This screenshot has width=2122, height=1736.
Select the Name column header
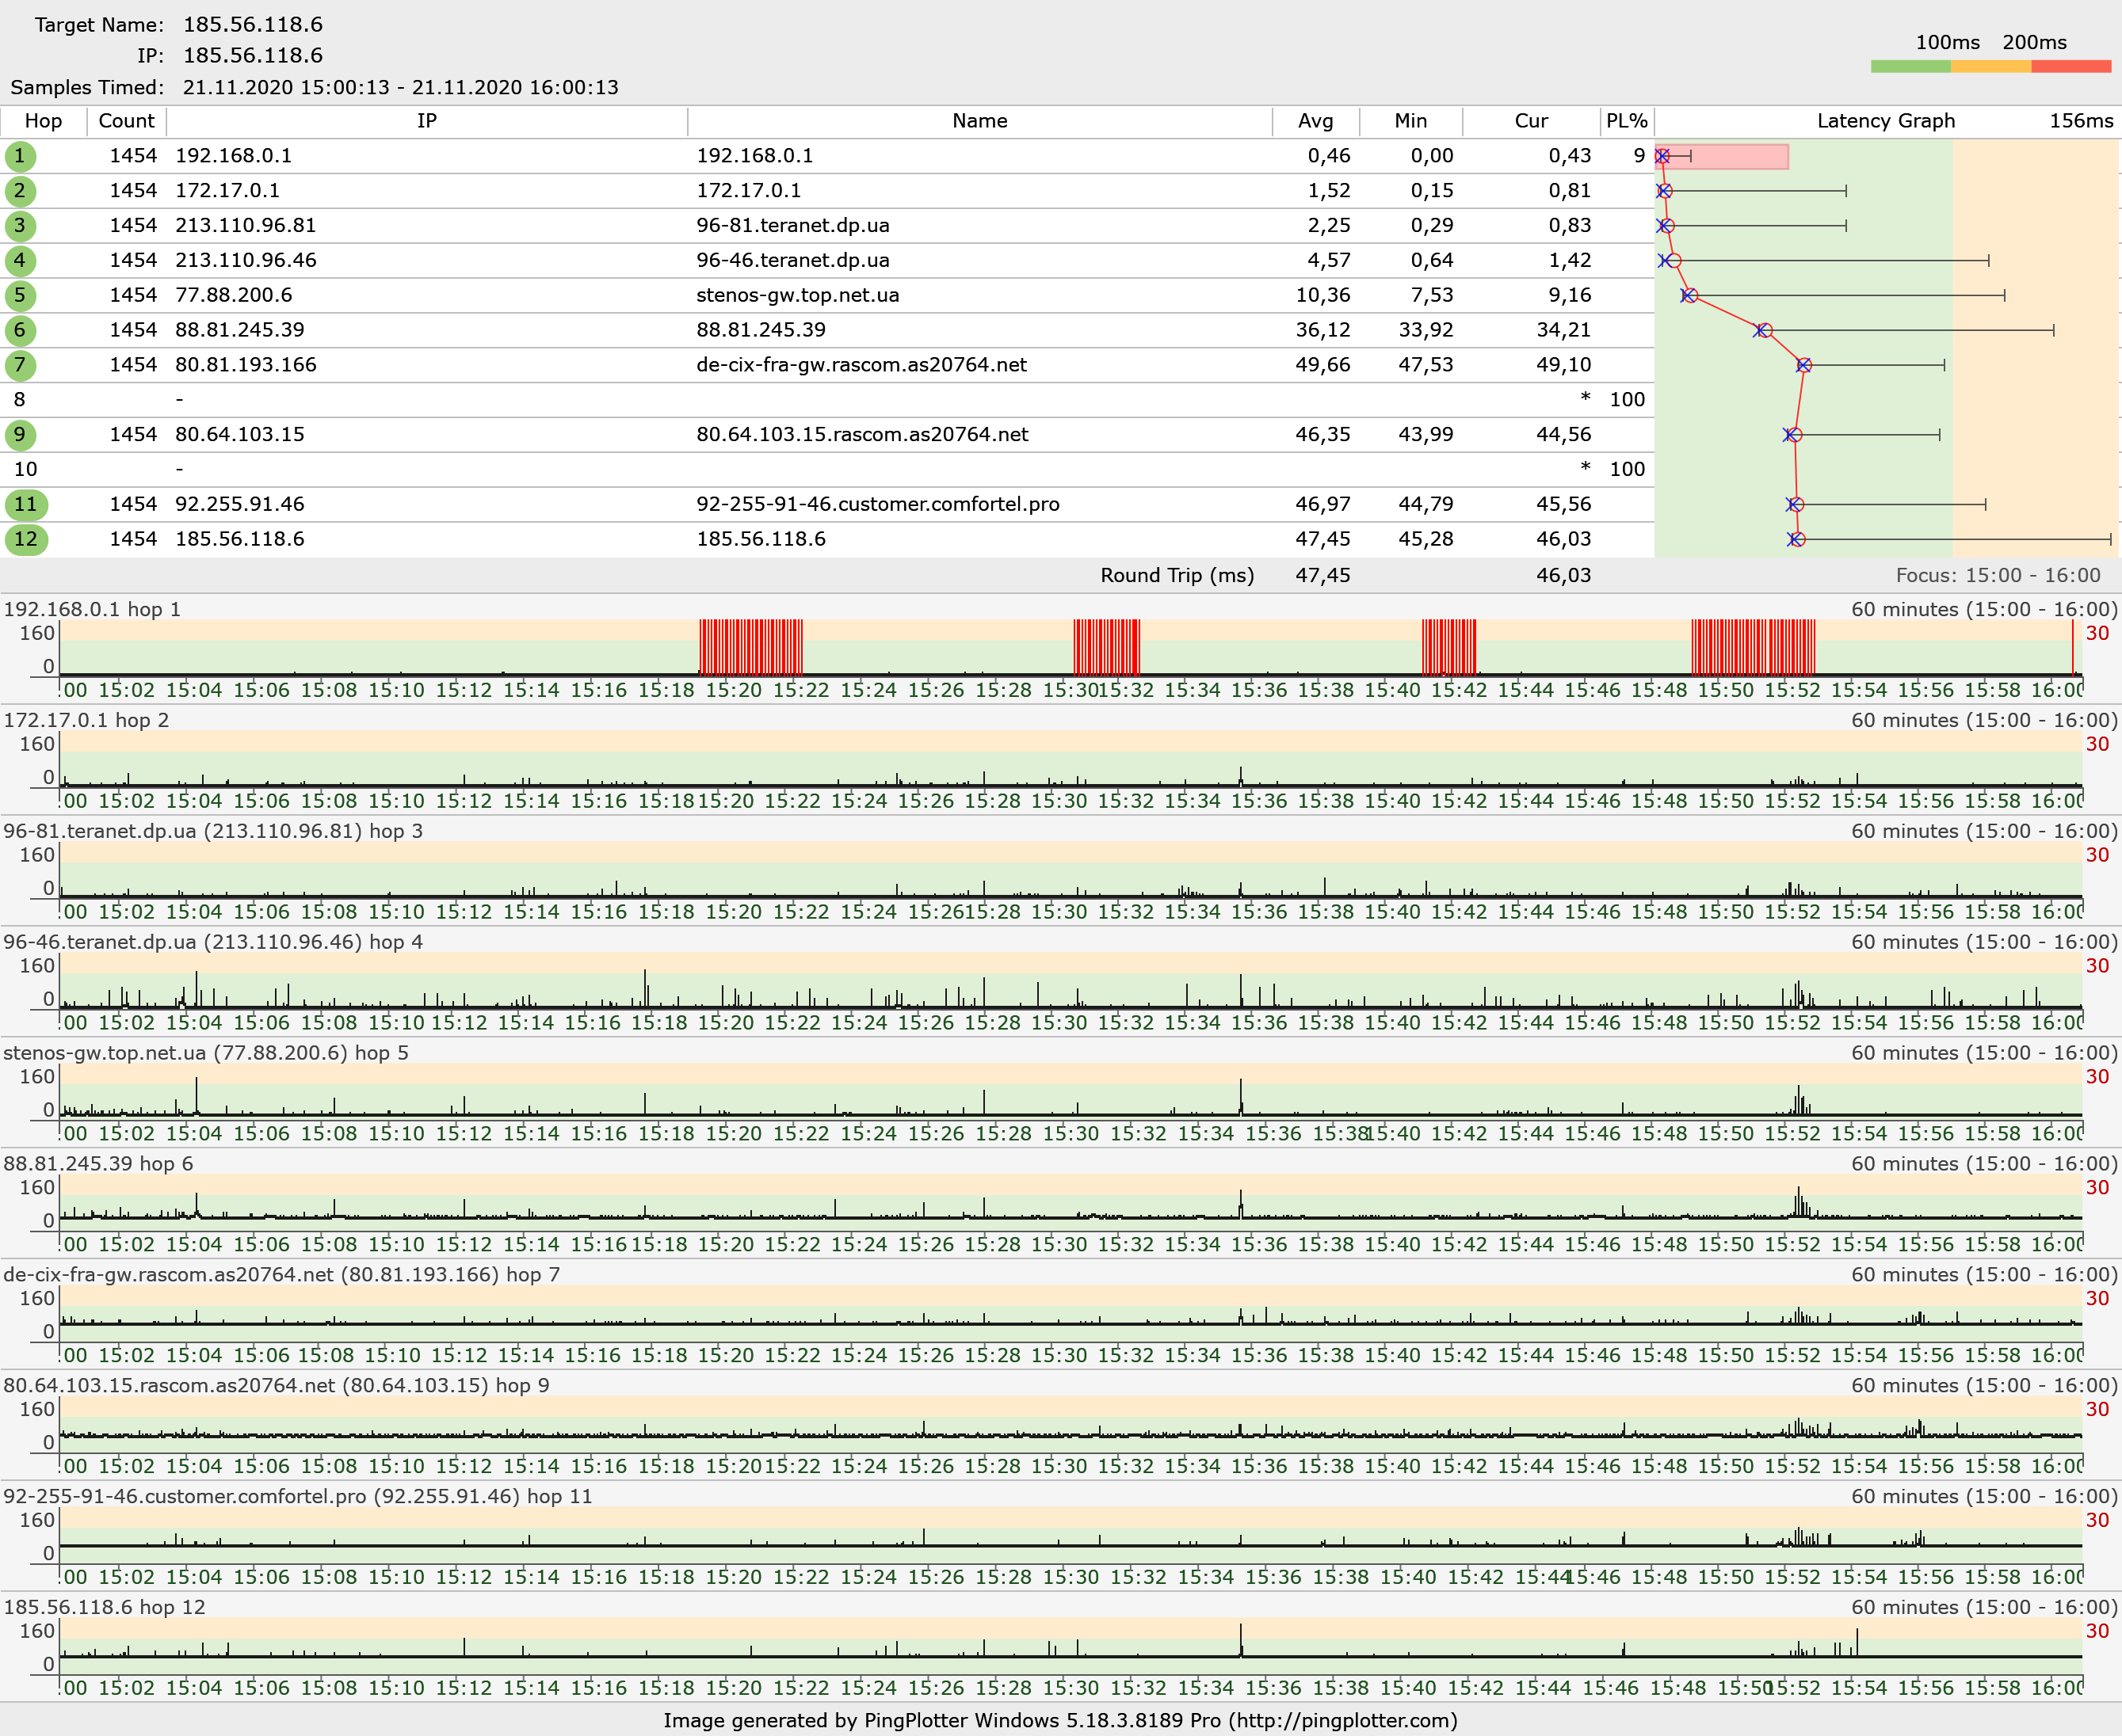pos(979,121)
